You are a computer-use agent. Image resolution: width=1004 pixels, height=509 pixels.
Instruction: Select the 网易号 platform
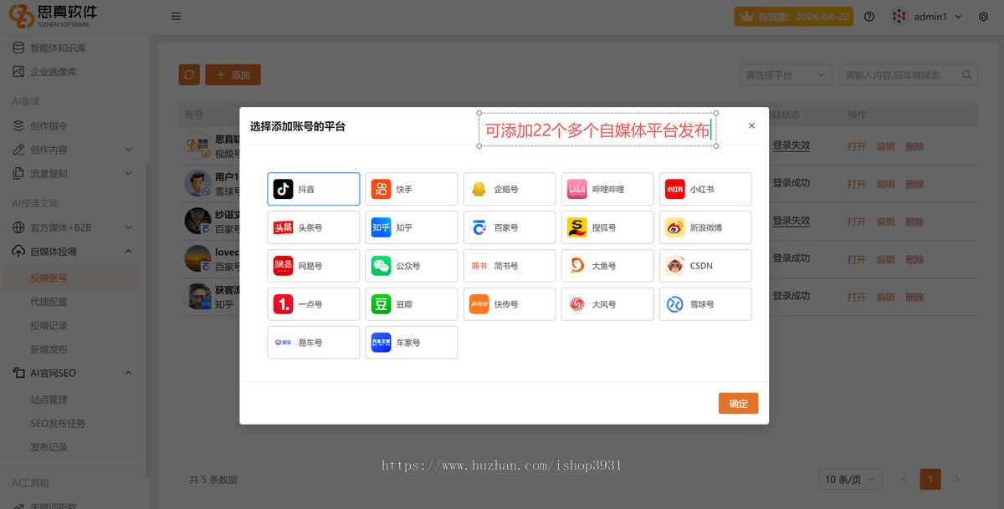pyautogui.click(x=314, y=266)
